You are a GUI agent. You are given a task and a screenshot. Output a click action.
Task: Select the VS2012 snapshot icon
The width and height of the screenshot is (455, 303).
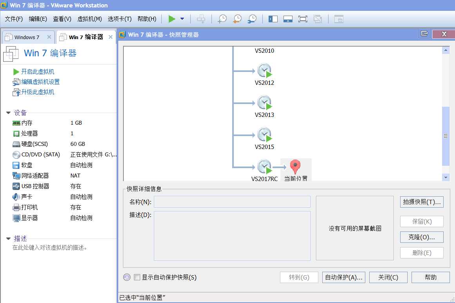click(264, 71)
